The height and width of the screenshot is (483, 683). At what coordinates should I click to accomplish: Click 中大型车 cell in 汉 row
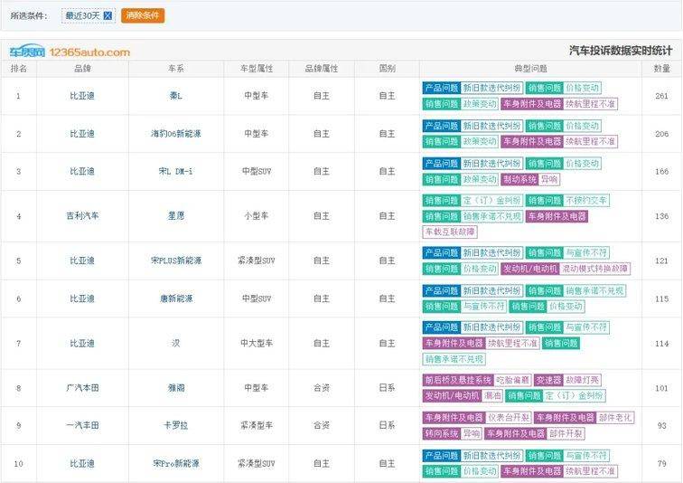click(x=257, y=343)
